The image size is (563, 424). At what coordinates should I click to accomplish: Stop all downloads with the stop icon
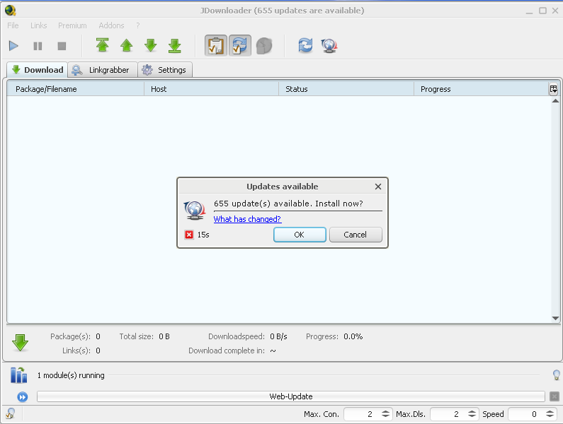tap(62, 46)
